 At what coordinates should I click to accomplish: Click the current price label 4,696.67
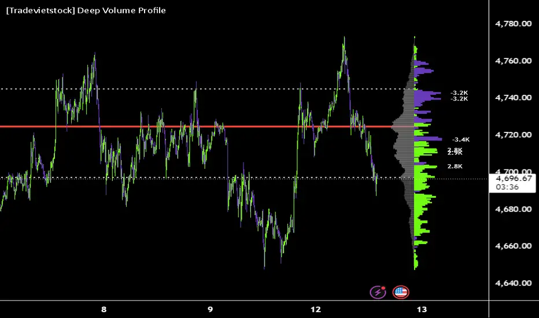(514, 179)
